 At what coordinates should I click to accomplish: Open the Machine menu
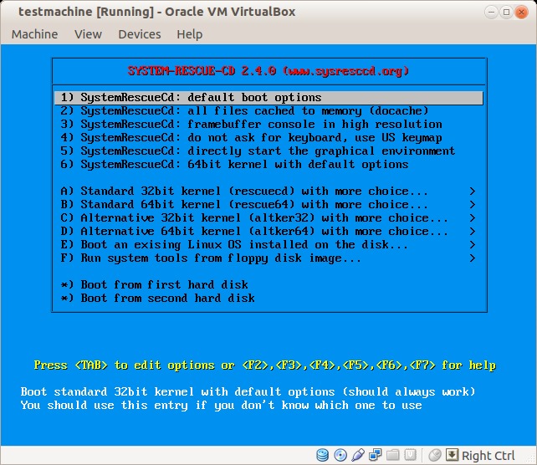[34, 34]
